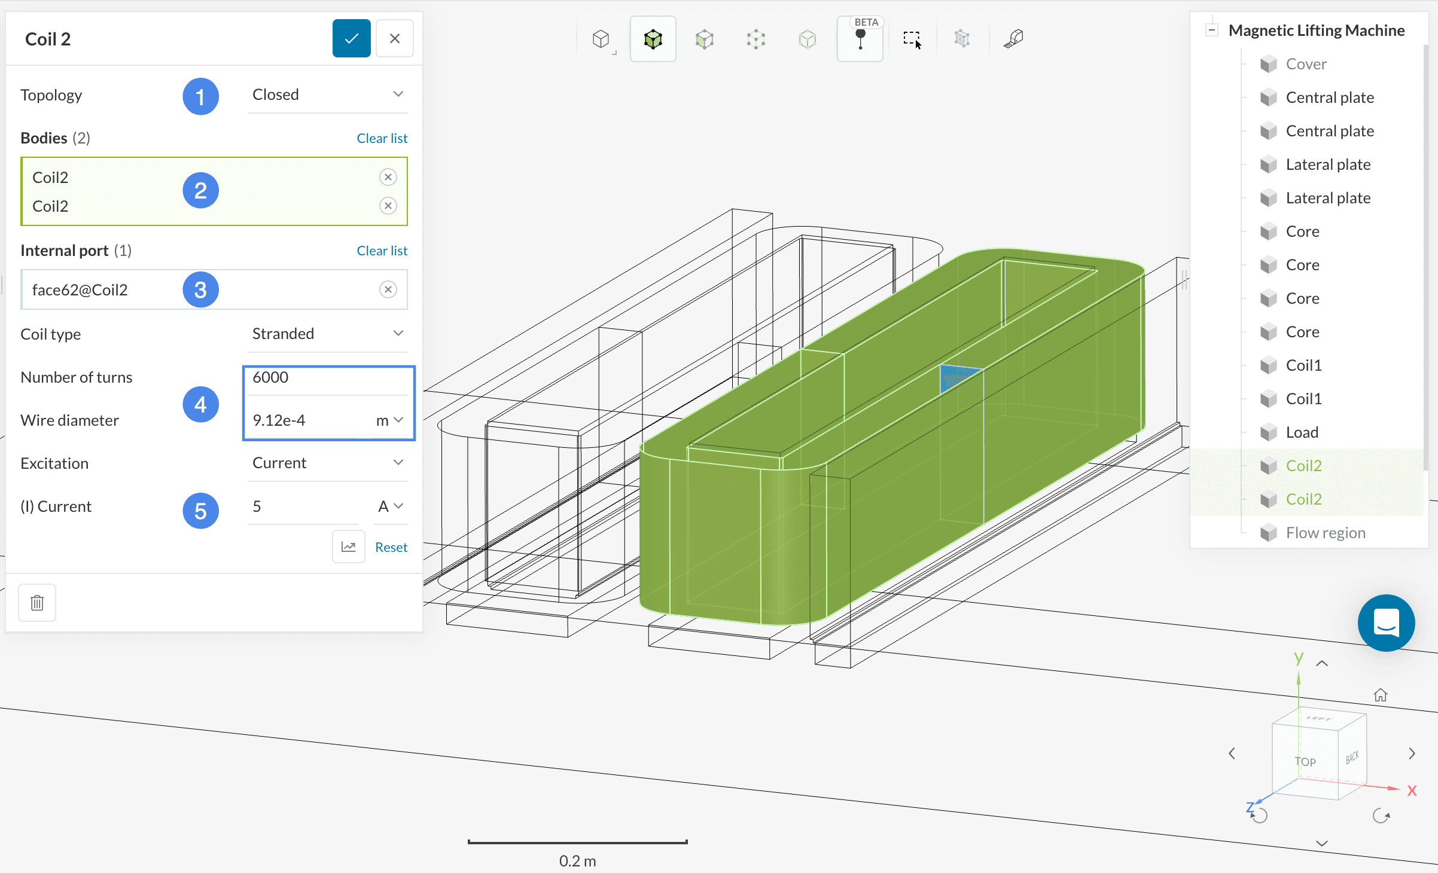Select Flow region in the geometry tree
The width and height of the screenshot is (1438, 873).
[x=1326, y=532]
